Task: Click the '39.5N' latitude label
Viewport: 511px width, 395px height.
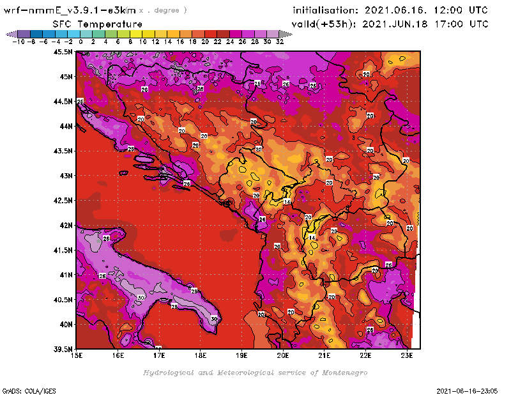Action: pos(62,350)
